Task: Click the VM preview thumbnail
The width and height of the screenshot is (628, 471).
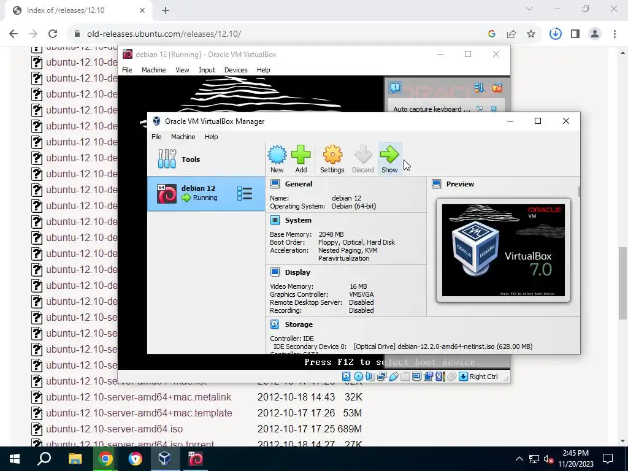Action: tap(504, 250)
